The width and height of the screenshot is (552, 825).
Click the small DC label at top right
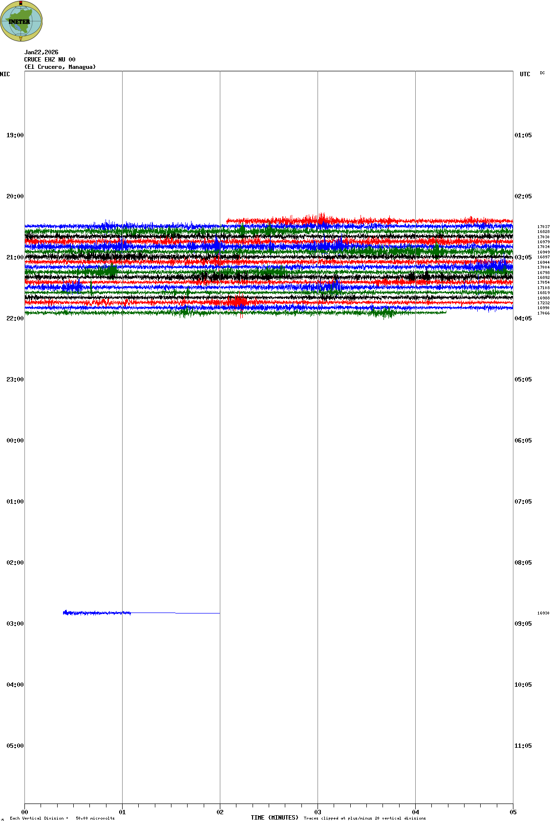(x=542, y=73)
